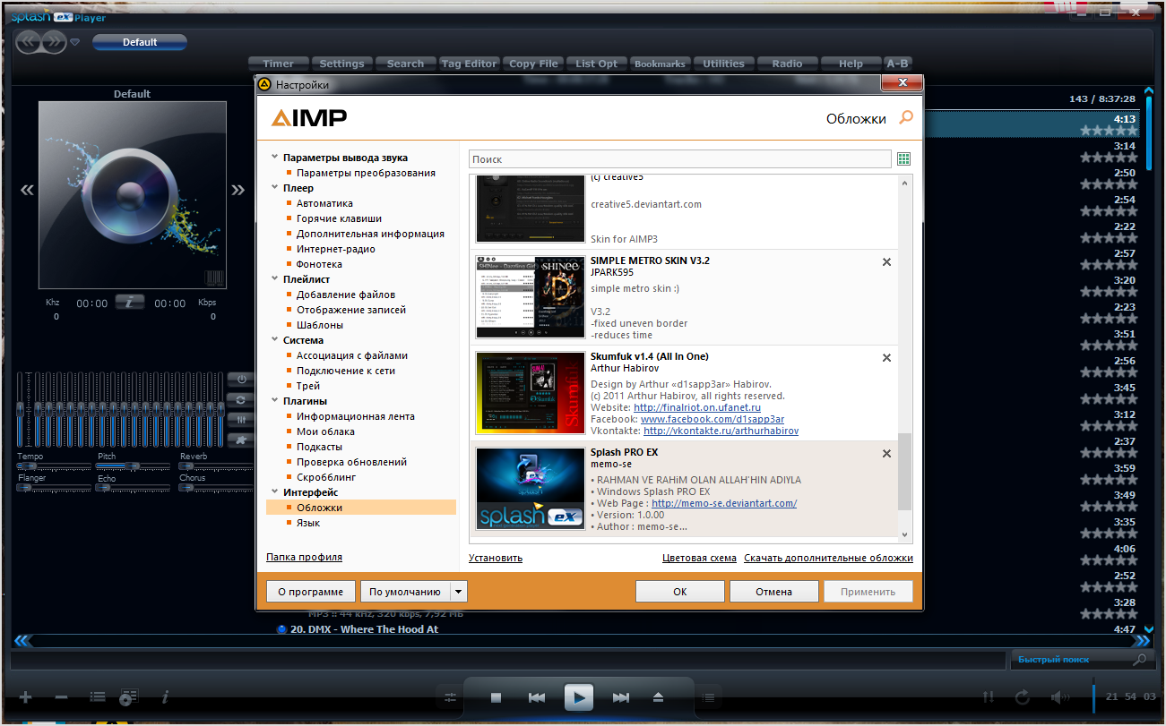1166x726 pixels.
Task: Click the remove files minus icon
Action: [x=61, y=697]
